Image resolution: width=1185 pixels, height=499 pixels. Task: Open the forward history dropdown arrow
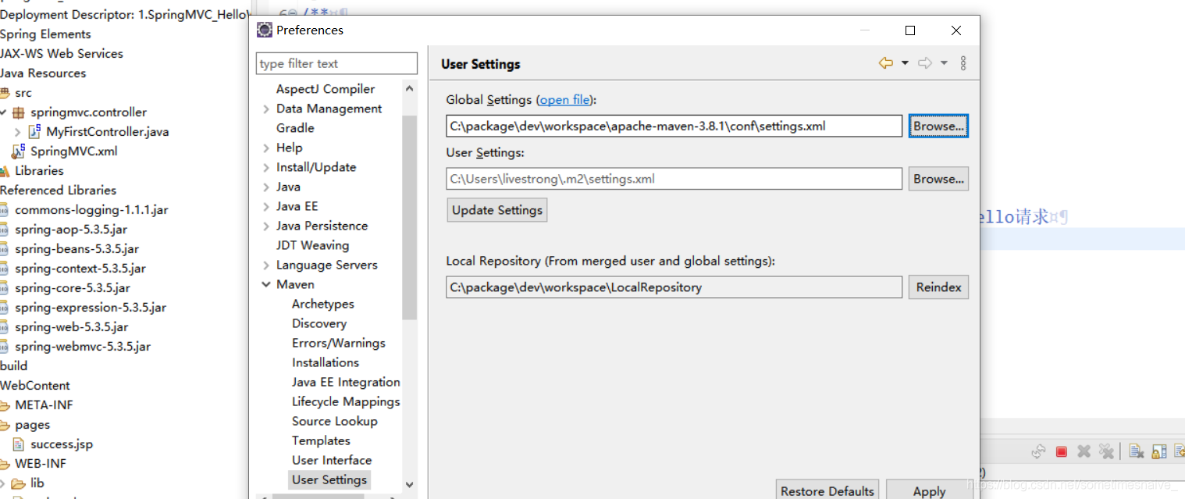tap(944, 63)
